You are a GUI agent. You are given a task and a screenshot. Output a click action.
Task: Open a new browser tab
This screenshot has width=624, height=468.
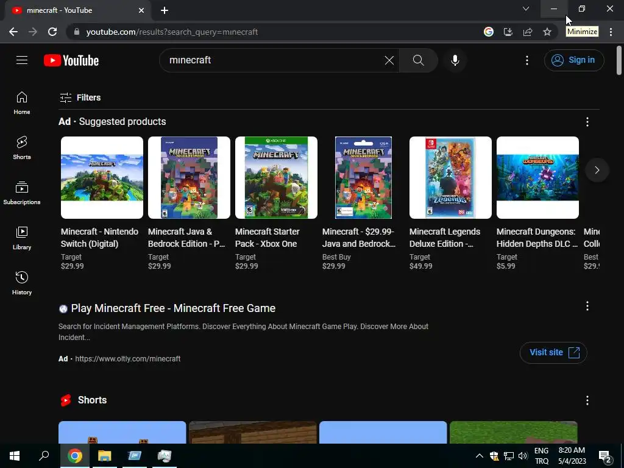coord(165,10)
